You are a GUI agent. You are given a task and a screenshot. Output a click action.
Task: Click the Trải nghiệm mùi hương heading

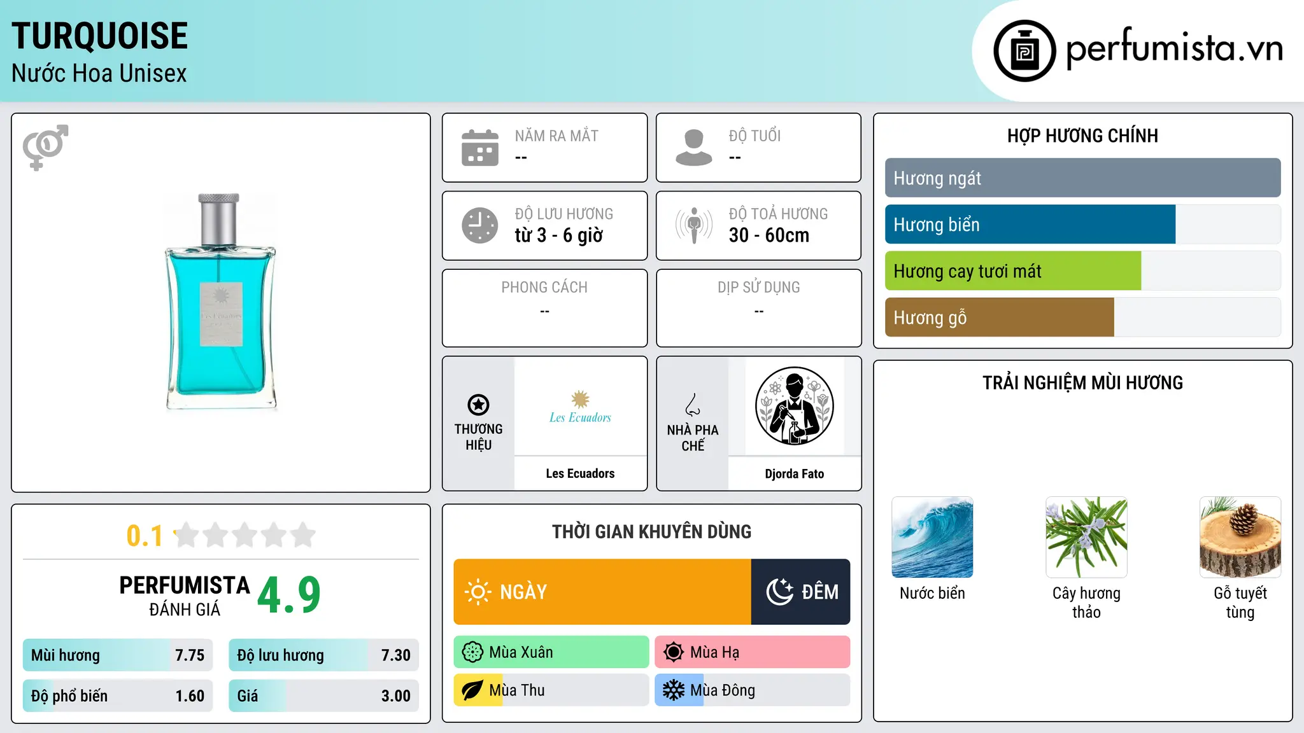coord(1082,382)
